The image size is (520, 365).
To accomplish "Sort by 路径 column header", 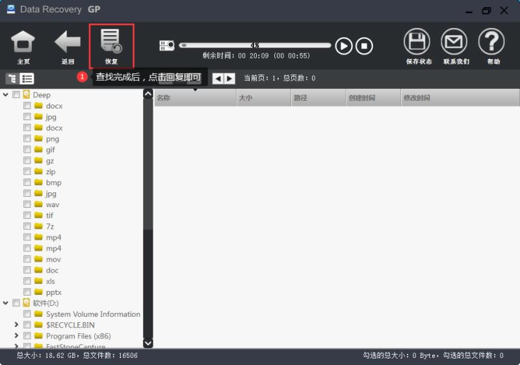I will point(318,97).
